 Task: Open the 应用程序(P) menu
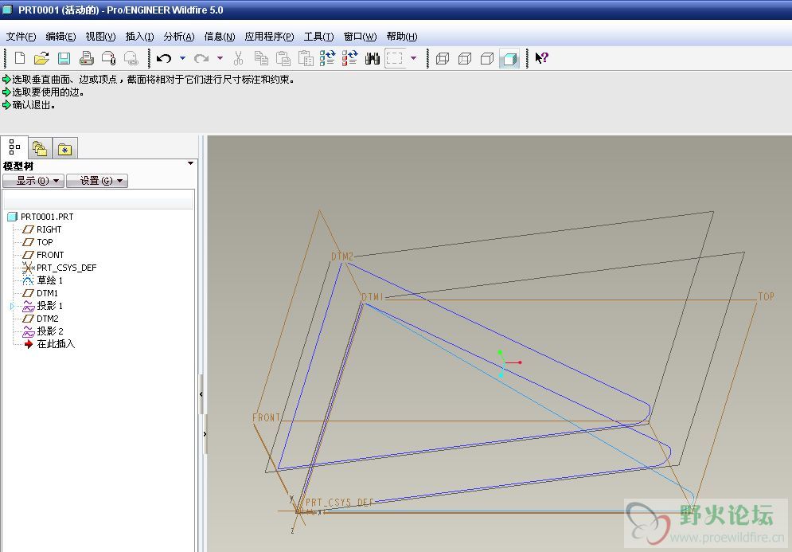point(269,37)
